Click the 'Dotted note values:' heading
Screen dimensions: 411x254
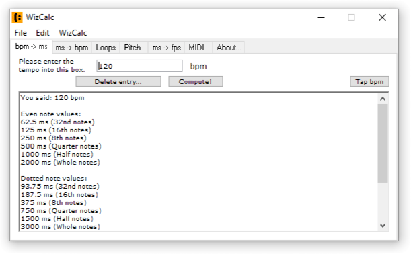pos(54,178)
